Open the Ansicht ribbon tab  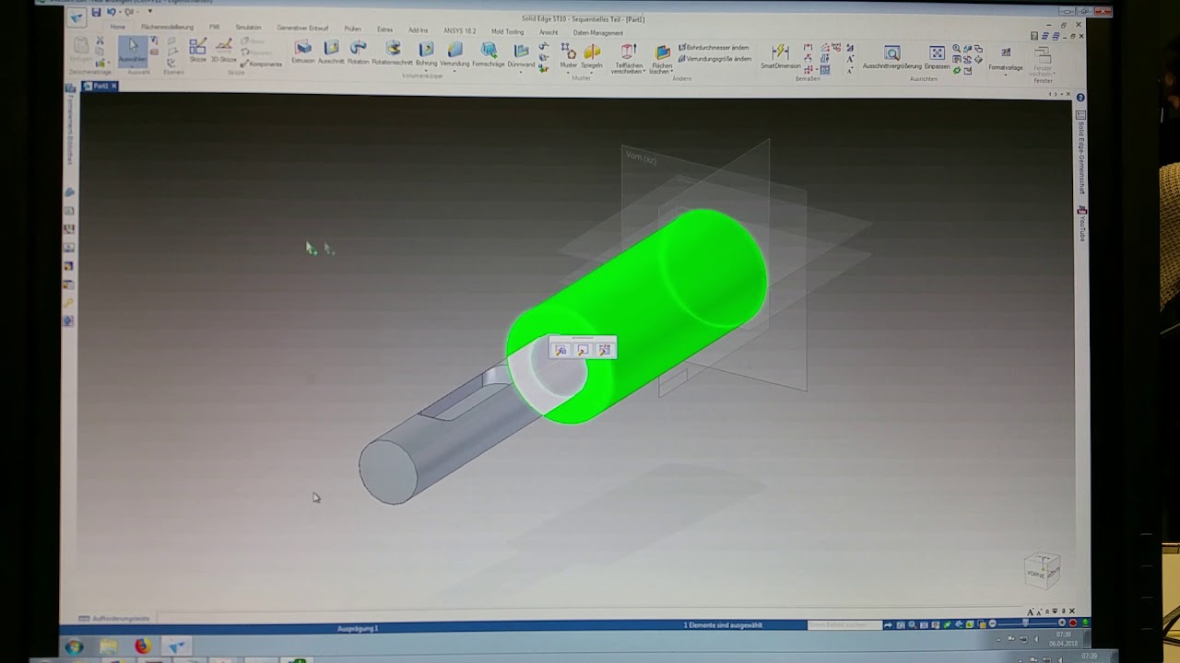tap(549, 32)
